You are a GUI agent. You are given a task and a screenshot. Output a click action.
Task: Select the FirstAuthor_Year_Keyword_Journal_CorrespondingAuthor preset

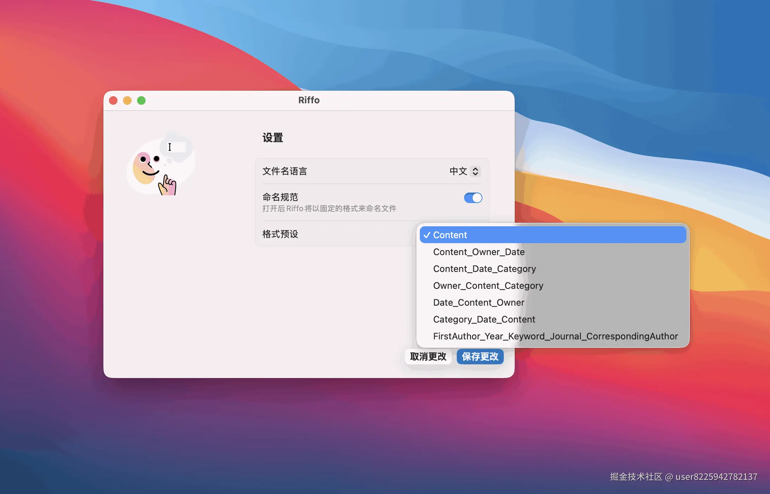[556, 336]
